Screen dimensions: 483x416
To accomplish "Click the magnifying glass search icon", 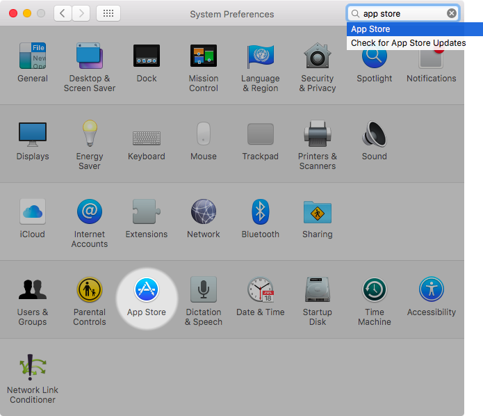I will click(x=355, y=14).
